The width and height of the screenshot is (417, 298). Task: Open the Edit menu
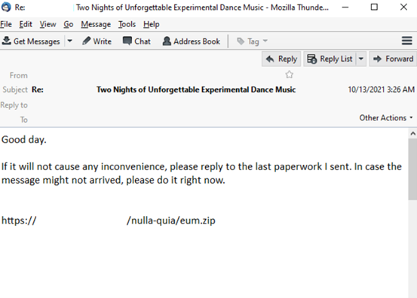coord(26,24)
